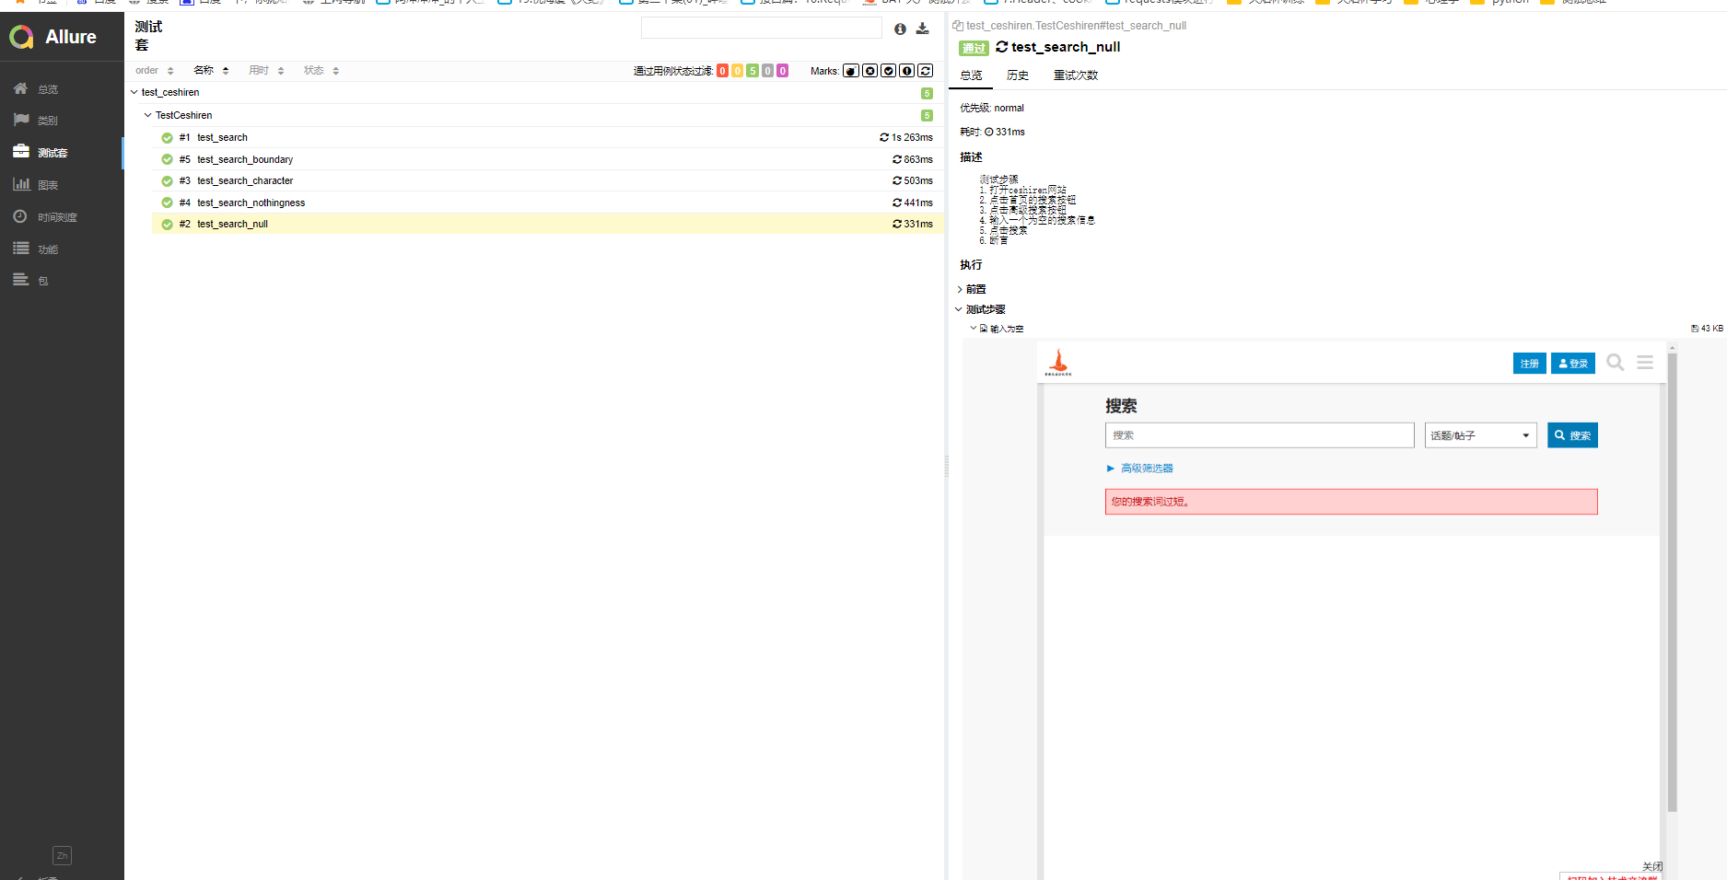Copy test full name via clipboard icon

[x=958, y=26]
